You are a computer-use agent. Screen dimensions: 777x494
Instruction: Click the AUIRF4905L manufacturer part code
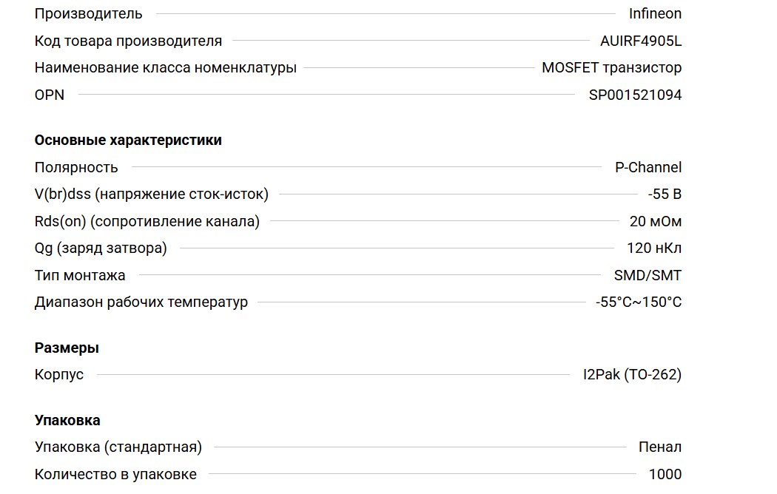click(641, 41)
